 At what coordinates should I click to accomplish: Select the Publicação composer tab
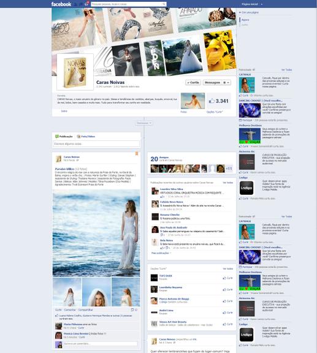click(x=64, y=137)
